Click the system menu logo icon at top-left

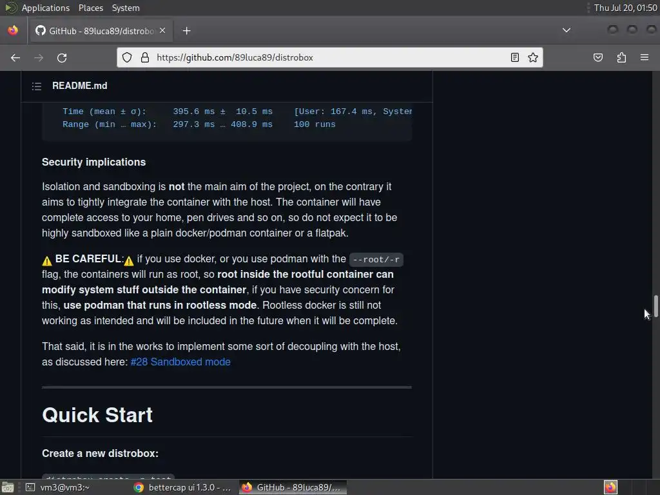pyautogui.click(x=10, y=8)
